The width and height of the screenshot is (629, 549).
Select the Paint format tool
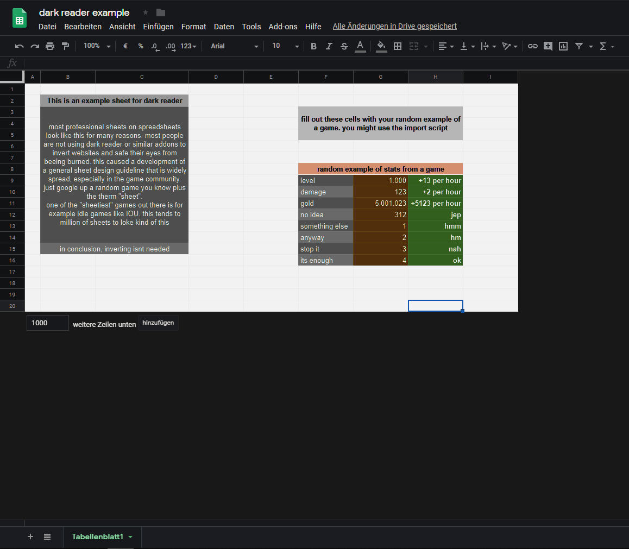[65, 46]
